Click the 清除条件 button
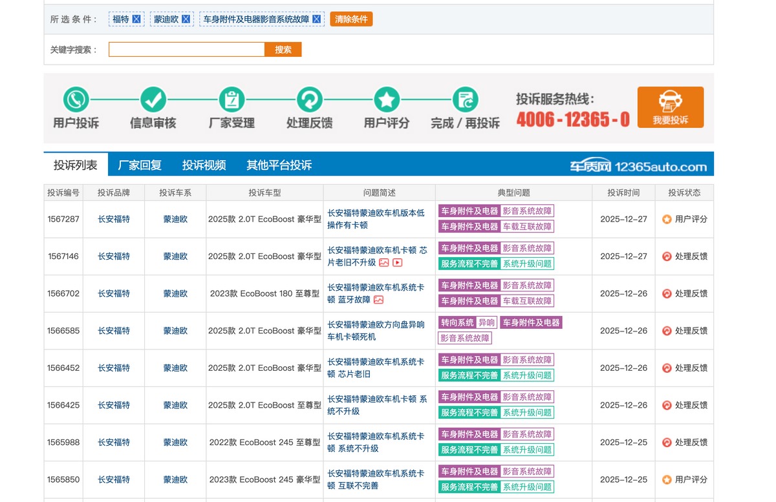 [x=351, y=19]
